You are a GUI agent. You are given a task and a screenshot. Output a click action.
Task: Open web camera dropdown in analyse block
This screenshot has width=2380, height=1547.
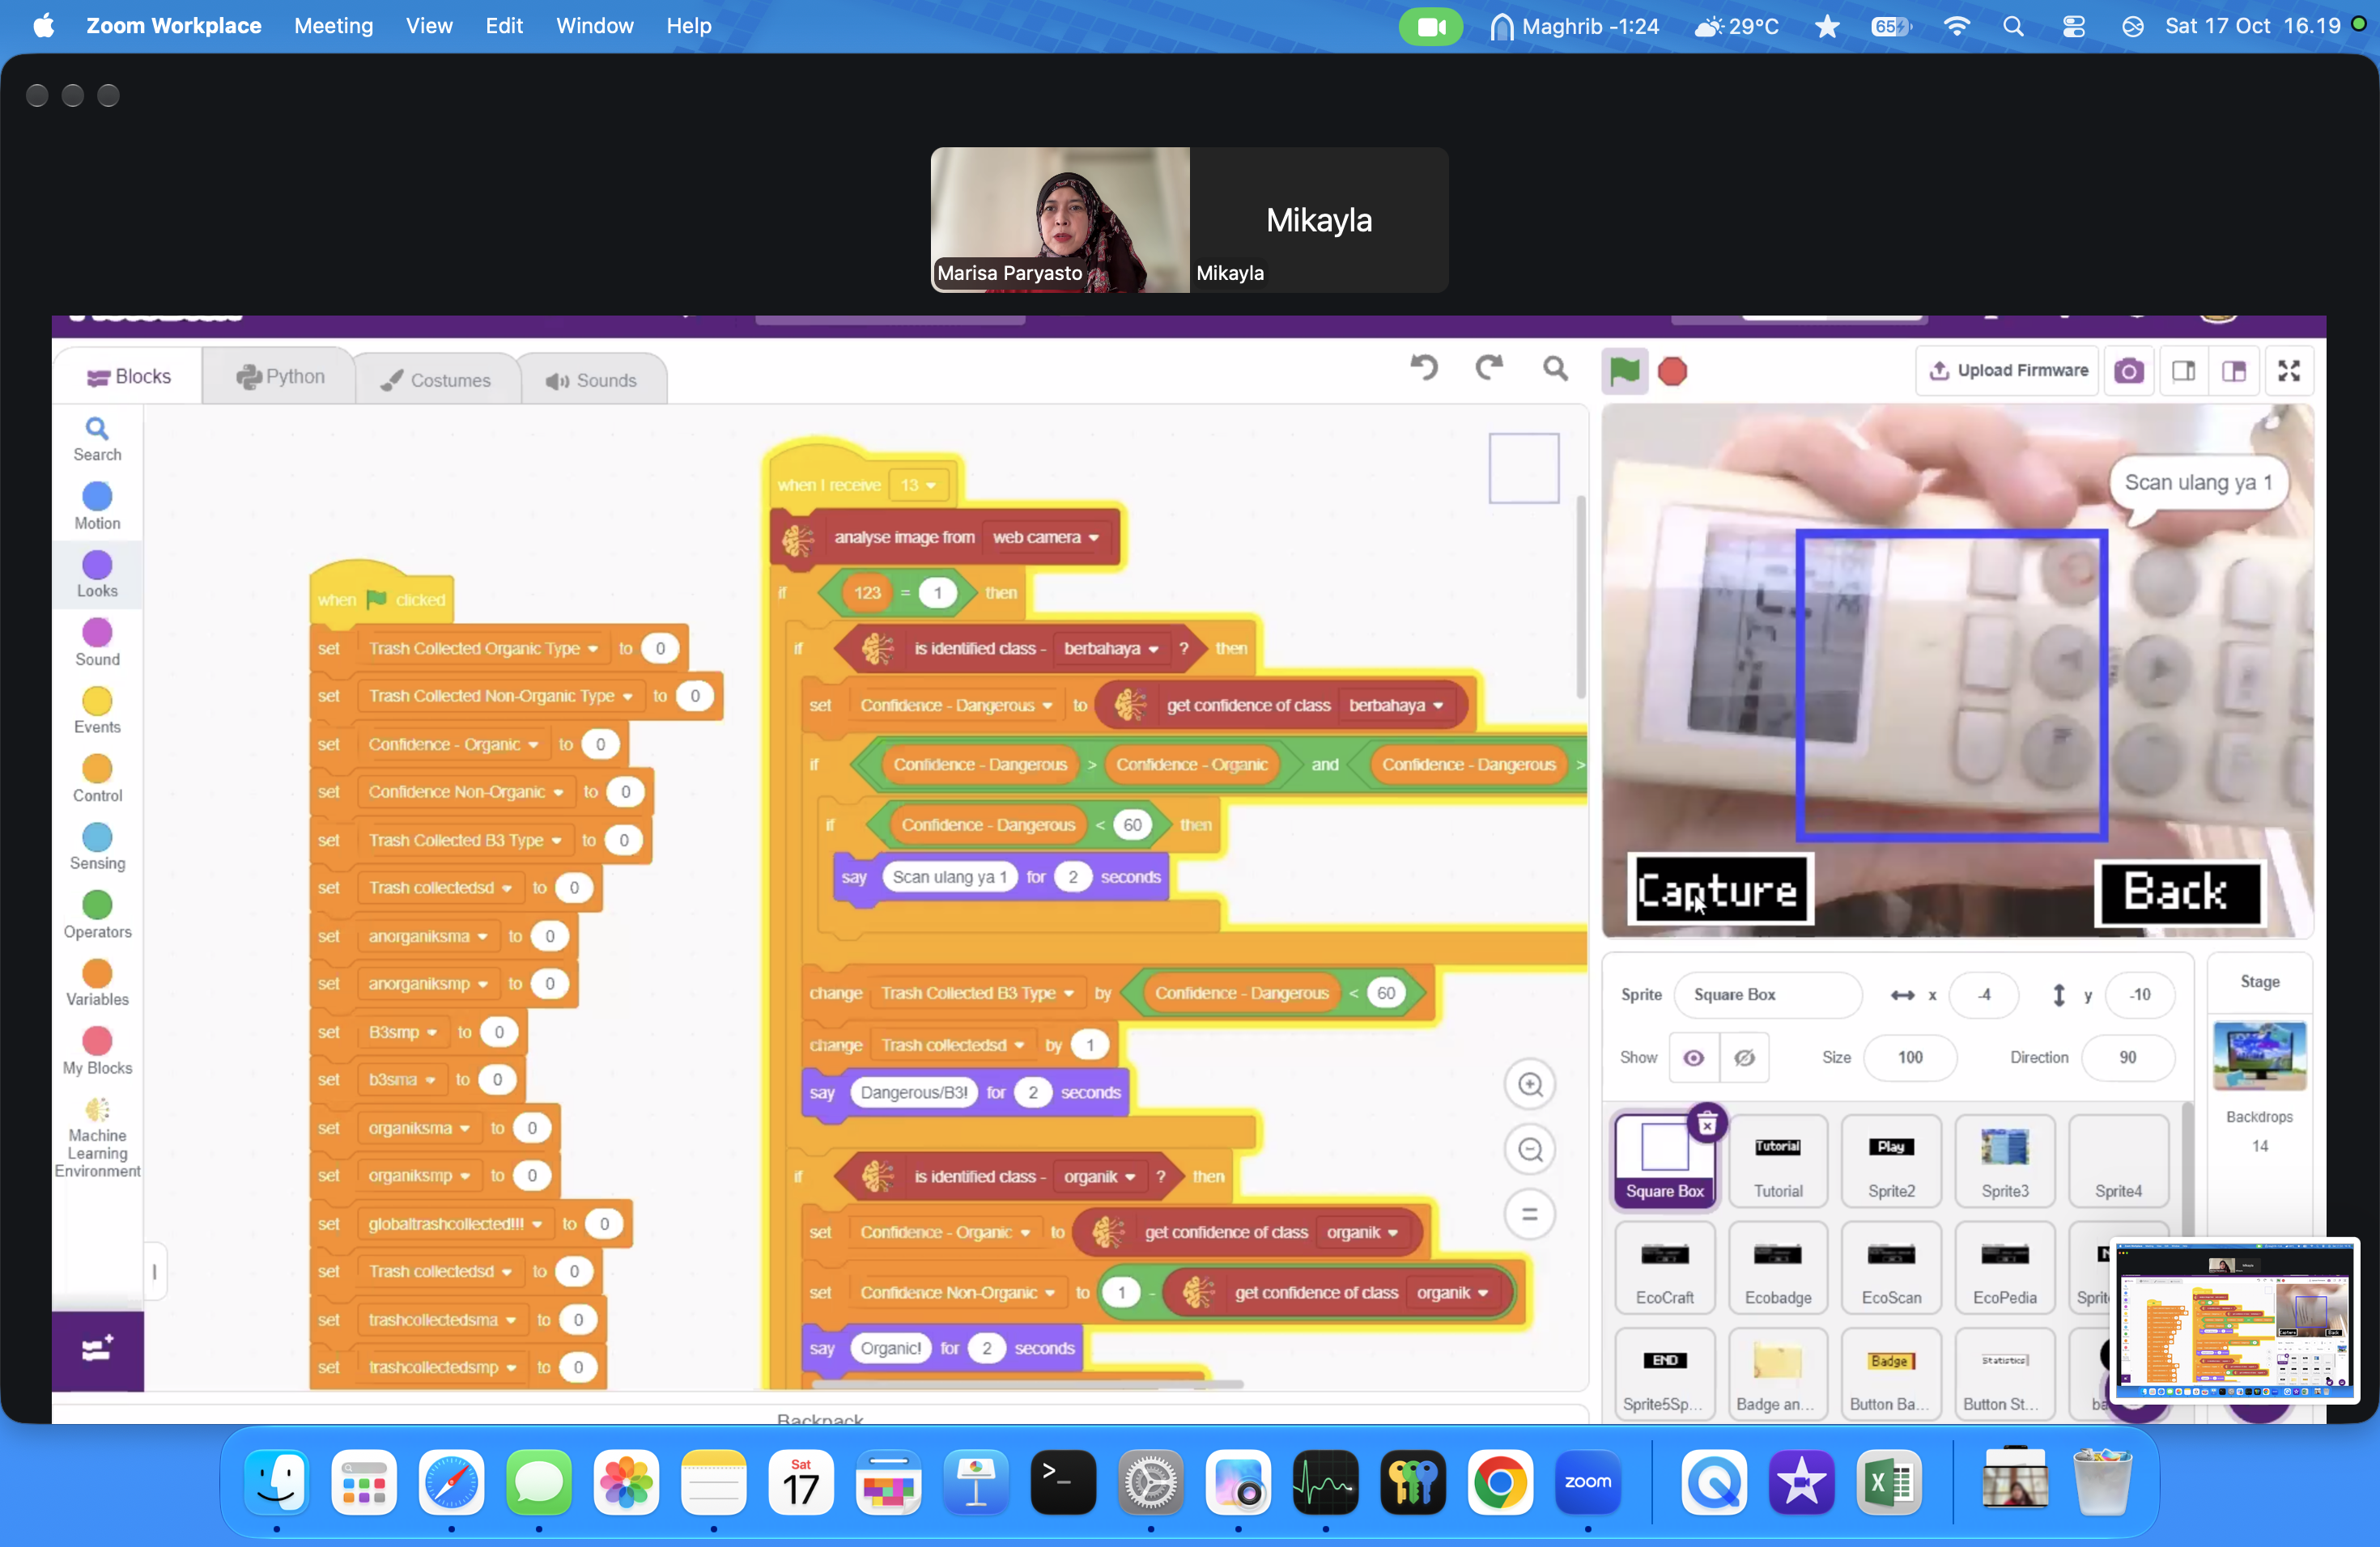coord(1046,538)
